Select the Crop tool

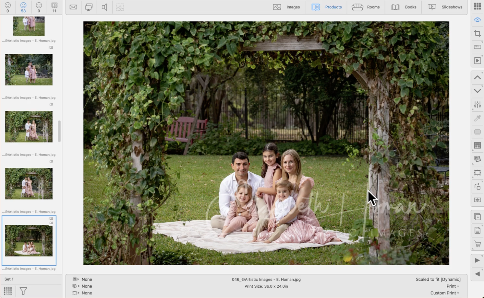click(477, 33)
